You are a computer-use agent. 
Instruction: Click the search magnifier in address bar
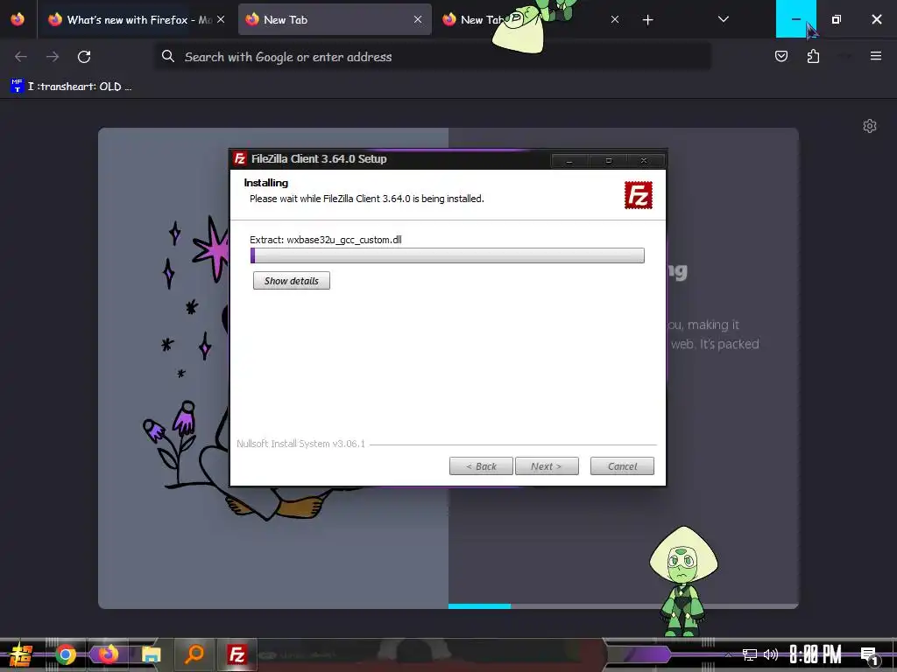click(x=167, y=56)
